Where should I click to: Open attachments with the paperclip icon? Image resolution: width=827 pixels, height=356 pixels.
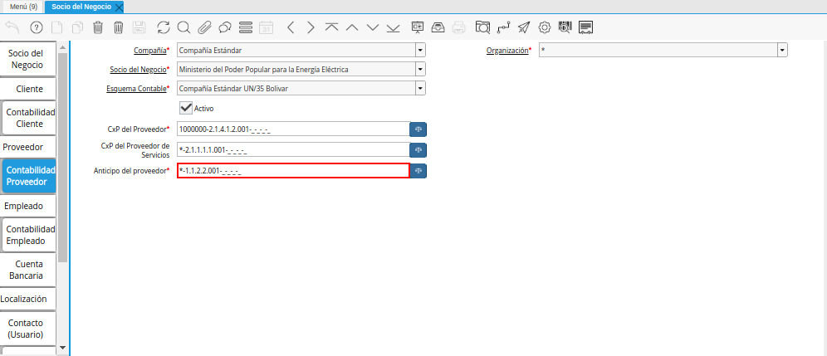(204, 27)
